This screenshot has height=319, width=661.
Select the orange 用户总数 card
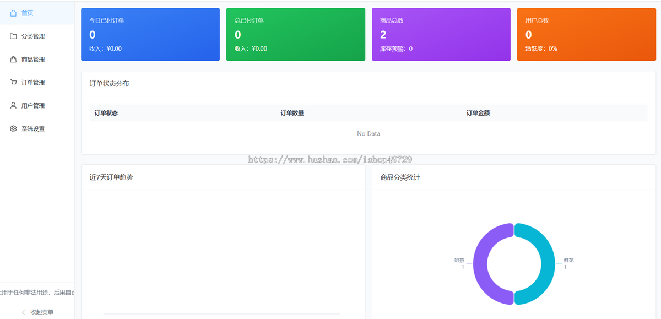point(587,34)
